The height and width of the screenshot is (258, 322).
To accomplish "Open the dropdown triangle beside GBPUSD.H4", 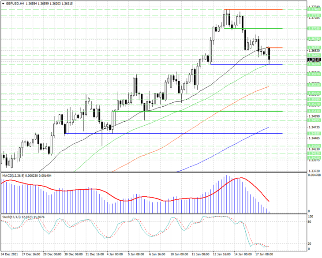I will [3, 4].
